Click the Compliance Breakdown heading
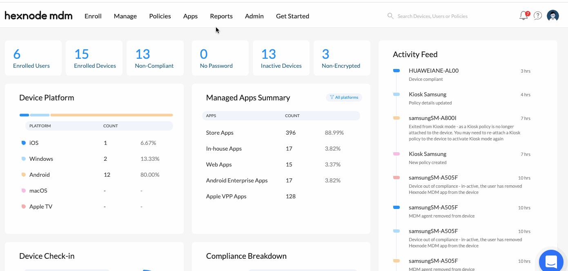The image size is (568, 271). point(246,256)
